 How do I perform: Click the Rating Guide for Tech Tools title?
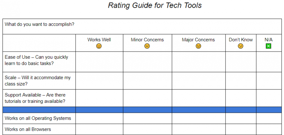tap(155, 5)
